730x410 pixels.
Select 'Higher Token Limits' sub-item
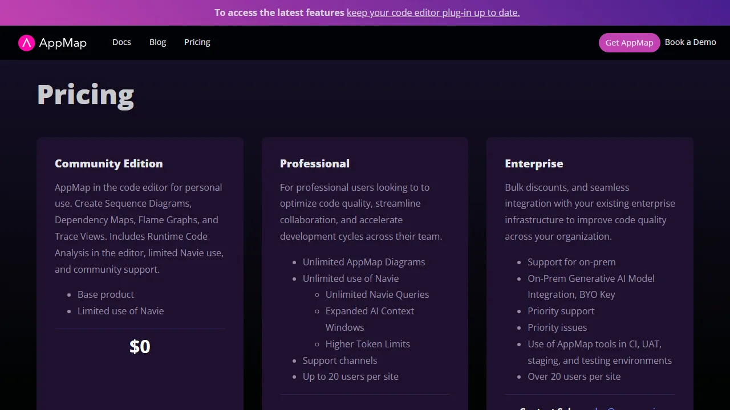coord(368,344)
